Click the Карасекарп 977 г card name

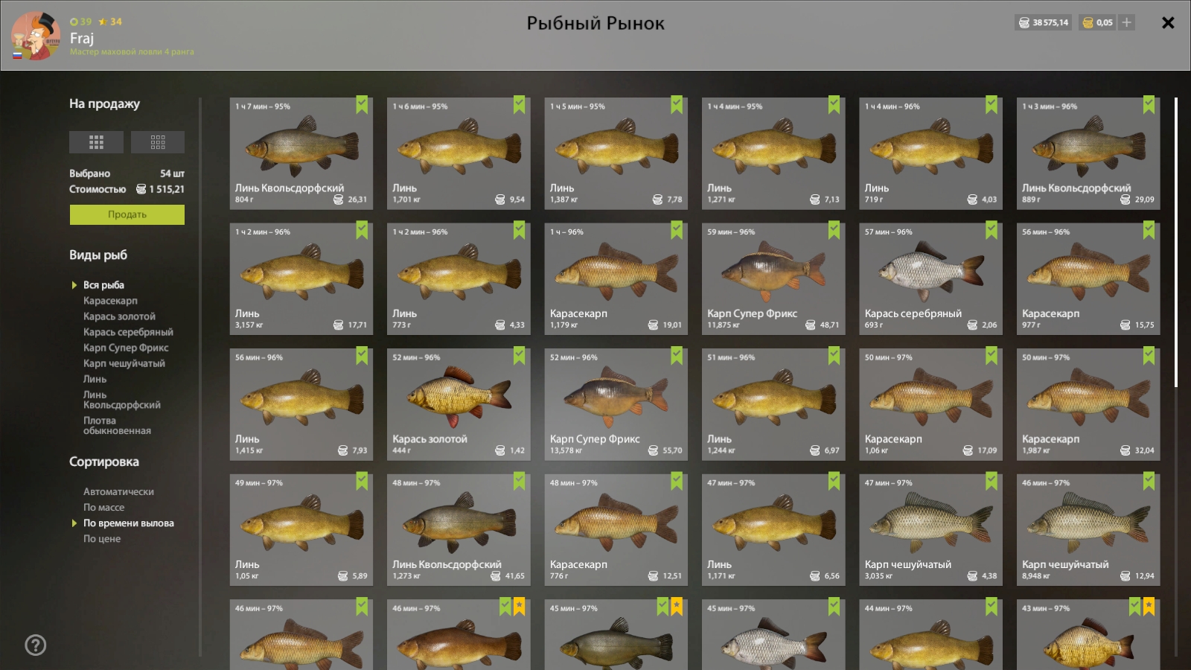[1051, 314]
